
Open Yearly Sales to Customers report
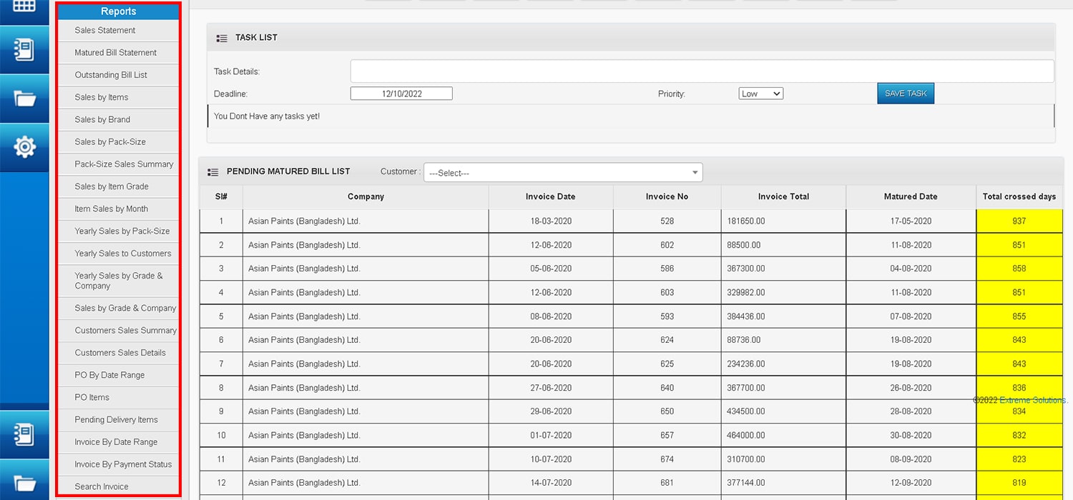123,254
